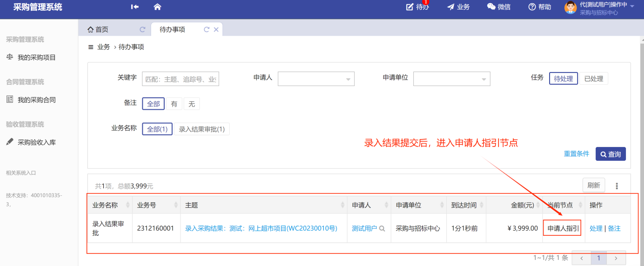
Task: Select 有 in the 备注 filter
Action: click(174, 104)
